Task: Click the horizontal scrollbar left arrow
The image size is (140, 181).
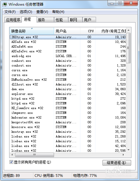Action: pyautogui.click(x=12, y=155)
